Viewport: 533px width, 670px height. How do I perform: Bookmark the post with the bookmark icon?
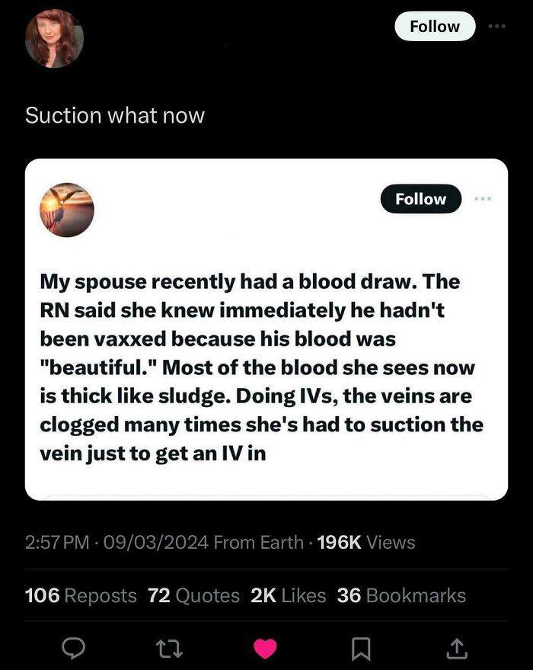(x=360, y=649)
